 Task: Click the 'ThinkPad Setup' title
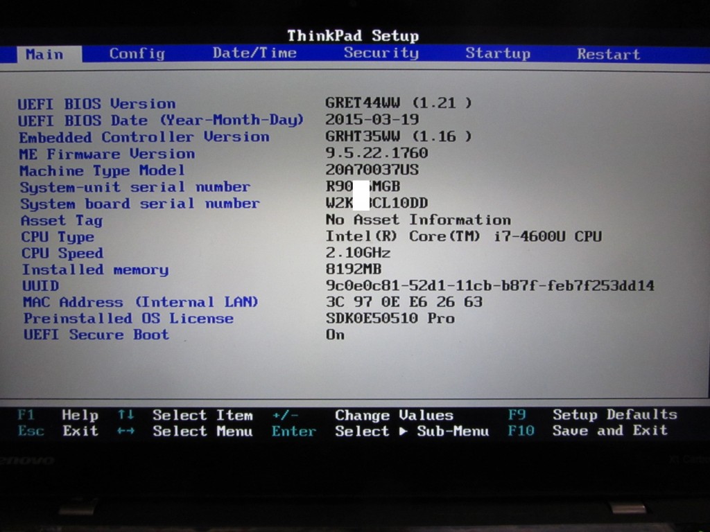click(x=353, y=35)
